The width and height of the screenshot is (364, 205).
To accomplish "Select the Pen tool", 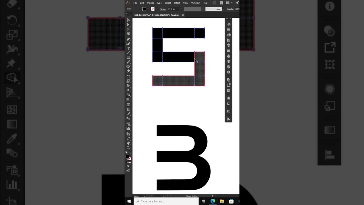I will coord(128,39).
